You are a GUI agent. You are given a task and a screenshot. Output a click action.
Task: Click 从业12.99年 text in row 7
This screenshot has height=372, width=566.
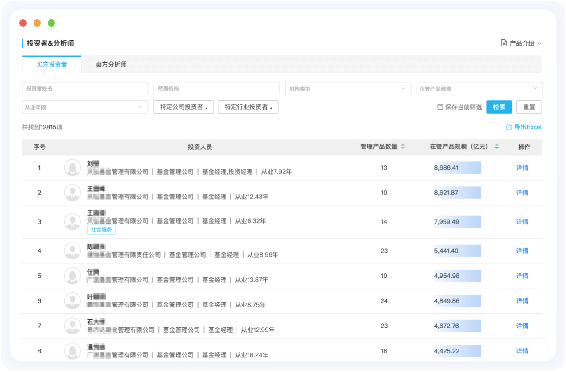(x=258, y=330)
